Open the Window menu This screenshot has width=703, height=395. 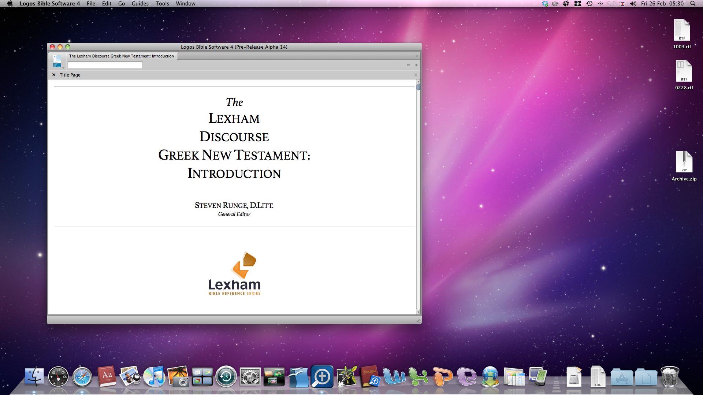point(185,4)
